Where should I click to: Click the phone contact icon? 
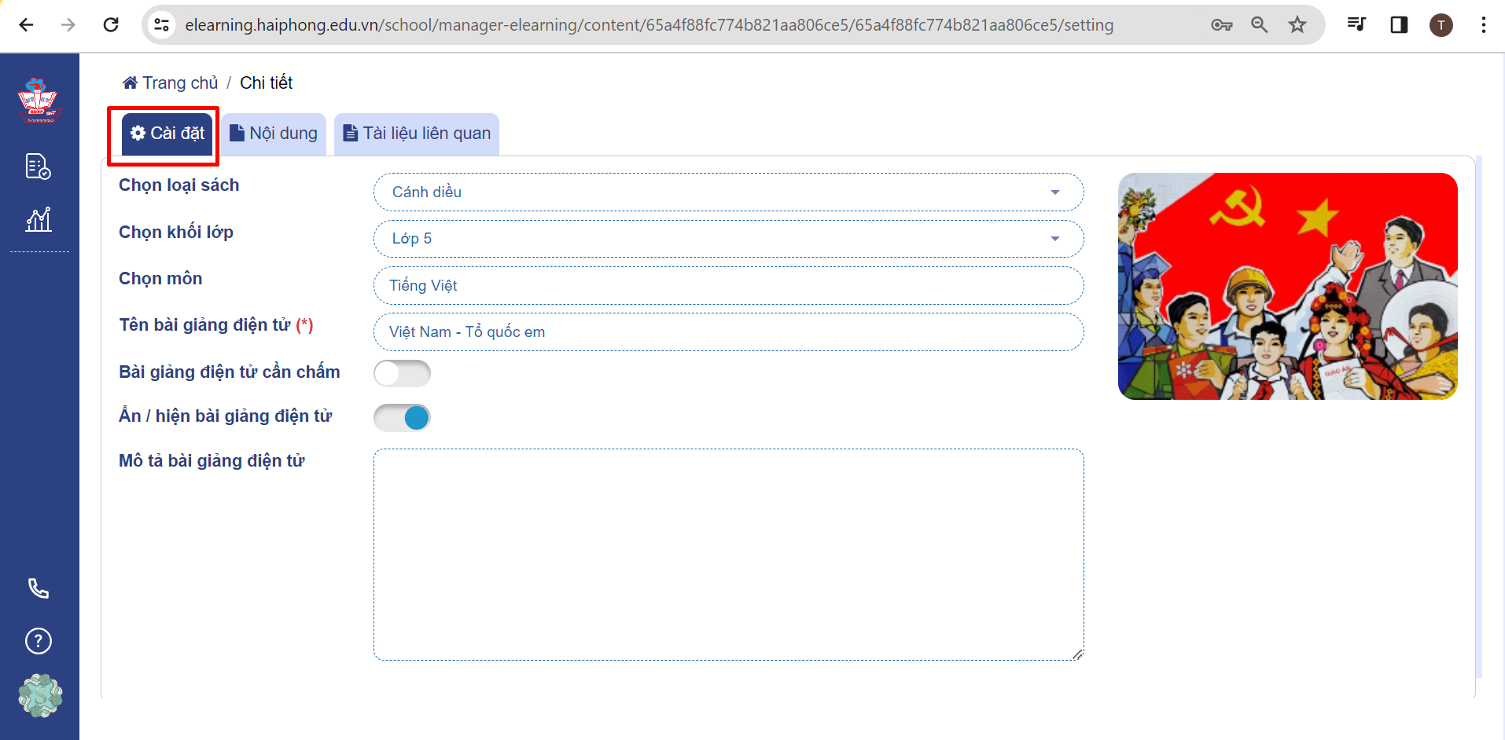click(39, 588)
